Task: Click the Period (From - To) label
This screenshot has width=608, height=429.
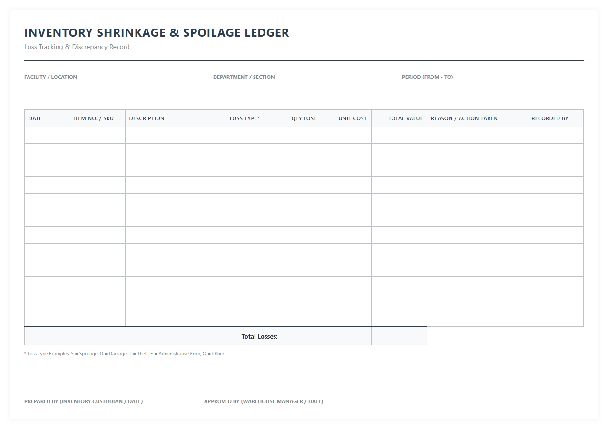Action: (427, 77)
